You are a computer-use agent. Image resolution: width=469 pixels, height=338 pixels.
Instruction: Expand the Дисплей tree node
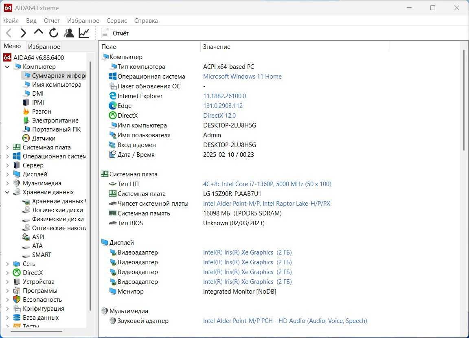pyautogui.click(x=7, y=174)
